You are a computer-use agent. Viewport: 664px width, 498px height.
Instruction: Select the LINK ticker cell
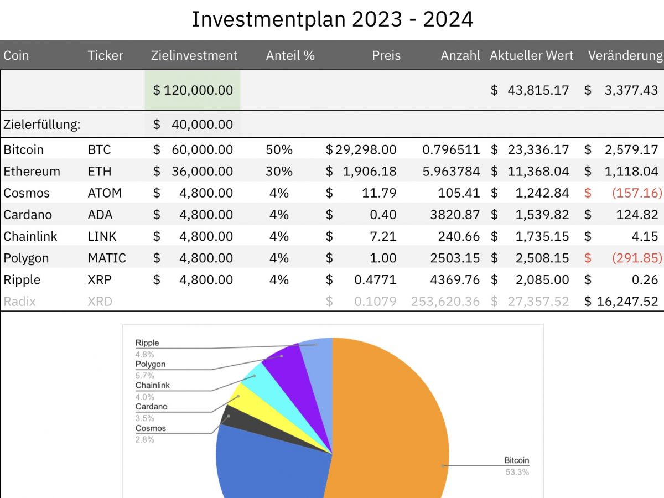coord(102,236)
